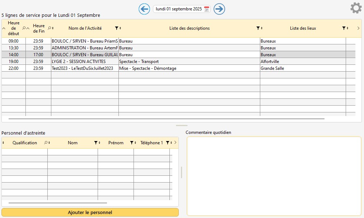Viewport: 364px width, 218px height.
Task: Expand more columns in the personnel table
Action: pos(175,143)
